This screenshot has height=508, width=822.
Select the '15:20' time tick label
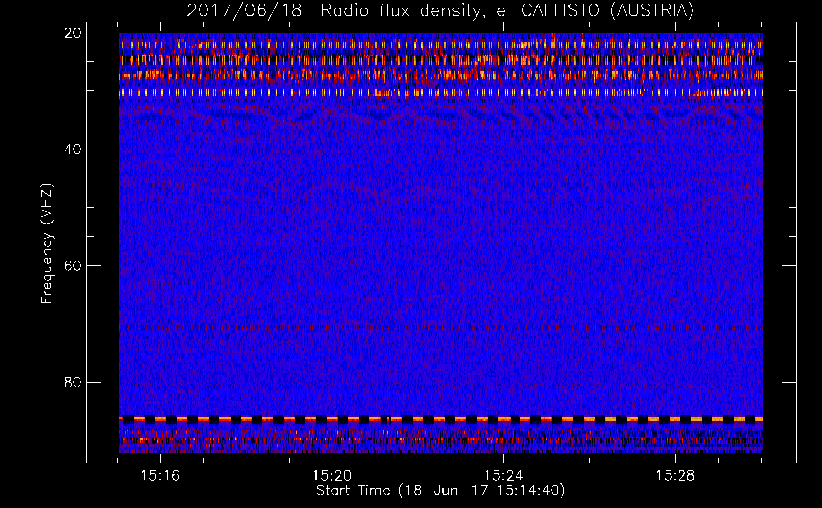click(332, 476)
